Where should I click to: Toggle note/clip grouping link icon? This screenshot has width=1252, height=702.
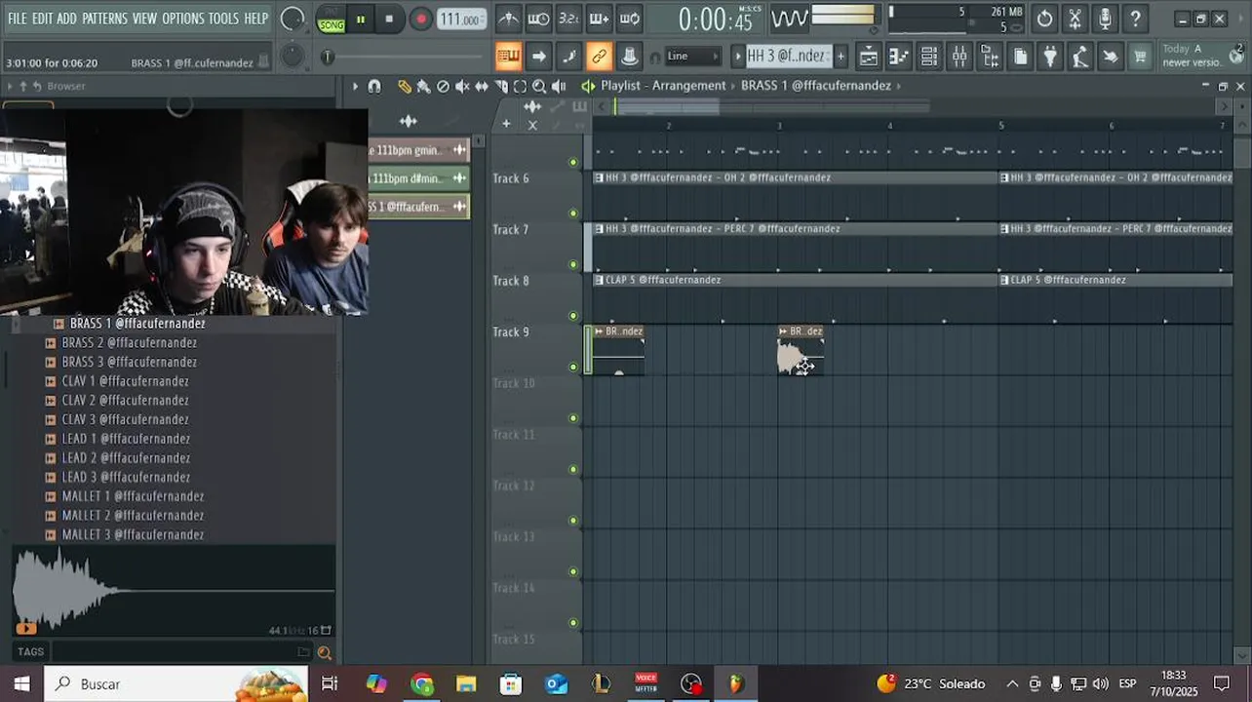coord(599,57)
